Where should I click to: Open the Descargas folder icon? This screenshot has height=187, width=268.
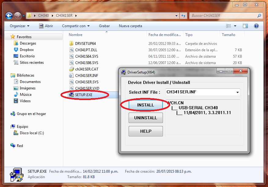point(17,43)
